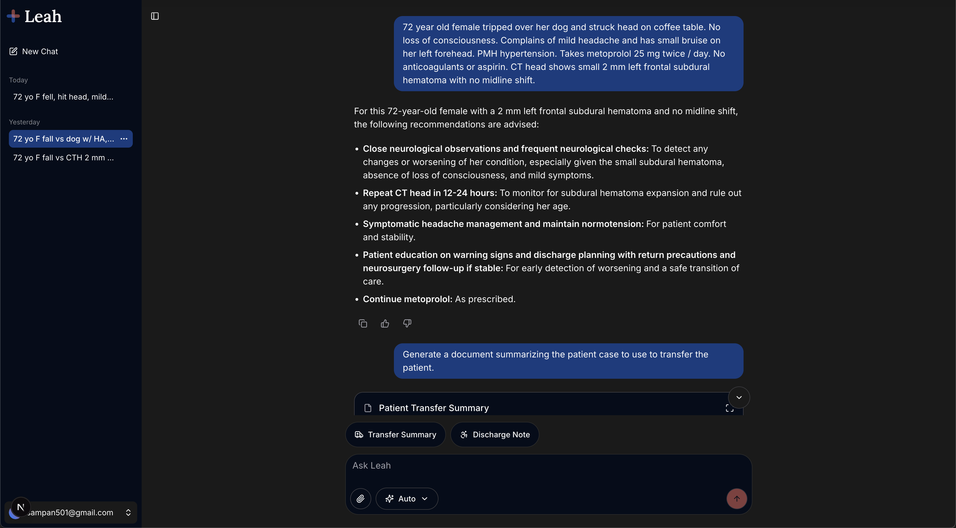Image resolution: width=956 pixels, height=528 pixels.
Task: Click the New Chat compose icon
Action: (x=13, y=51)
